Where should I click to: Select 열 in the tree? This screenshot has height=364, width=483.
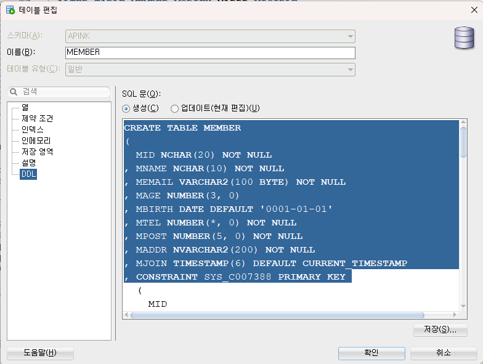(x=25, y=107)
